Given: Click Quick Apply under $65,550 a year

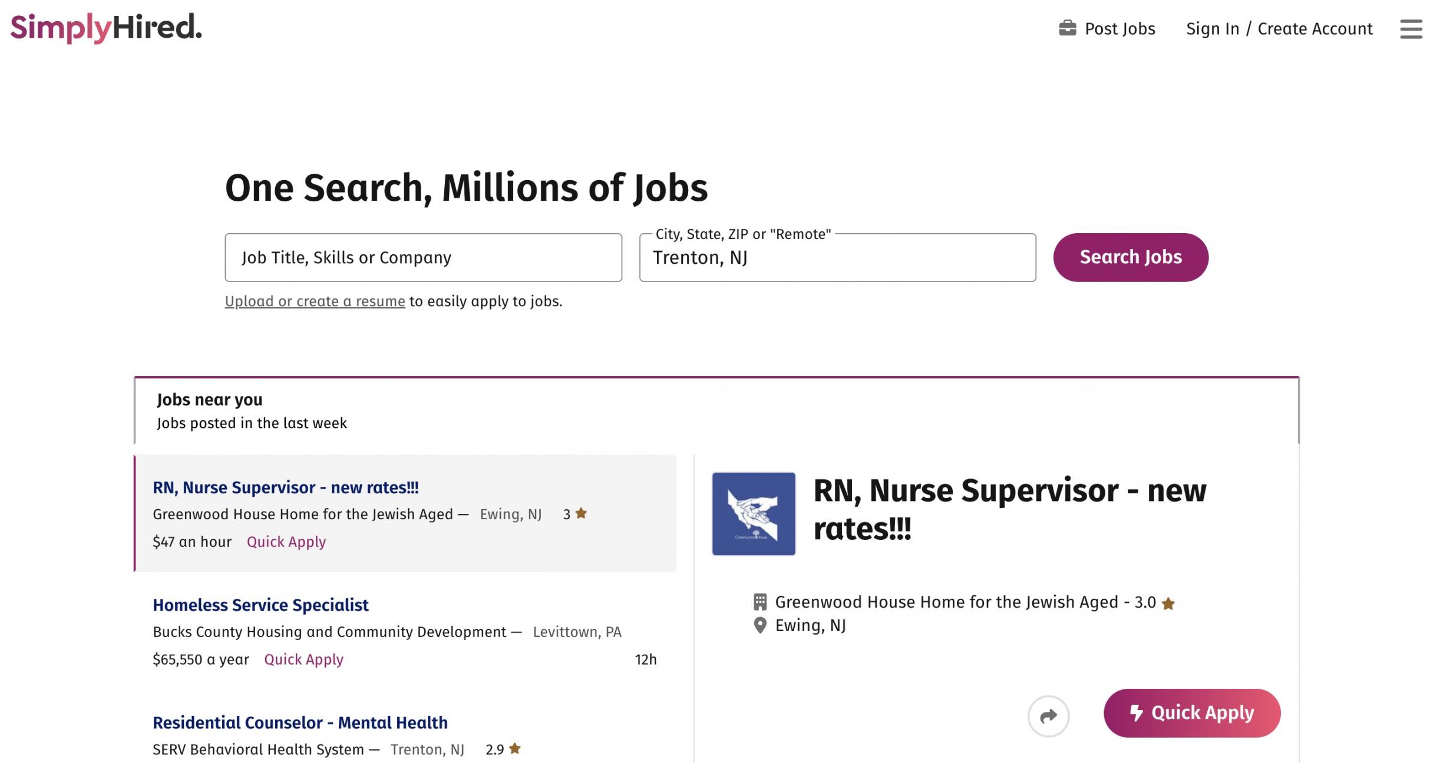Looking at the screenshot, I should click(303, 659).
